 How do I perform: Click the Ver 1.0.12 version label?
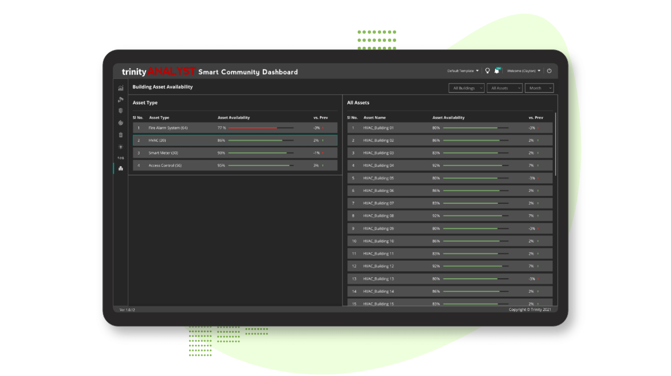click(x=127, y=310)
